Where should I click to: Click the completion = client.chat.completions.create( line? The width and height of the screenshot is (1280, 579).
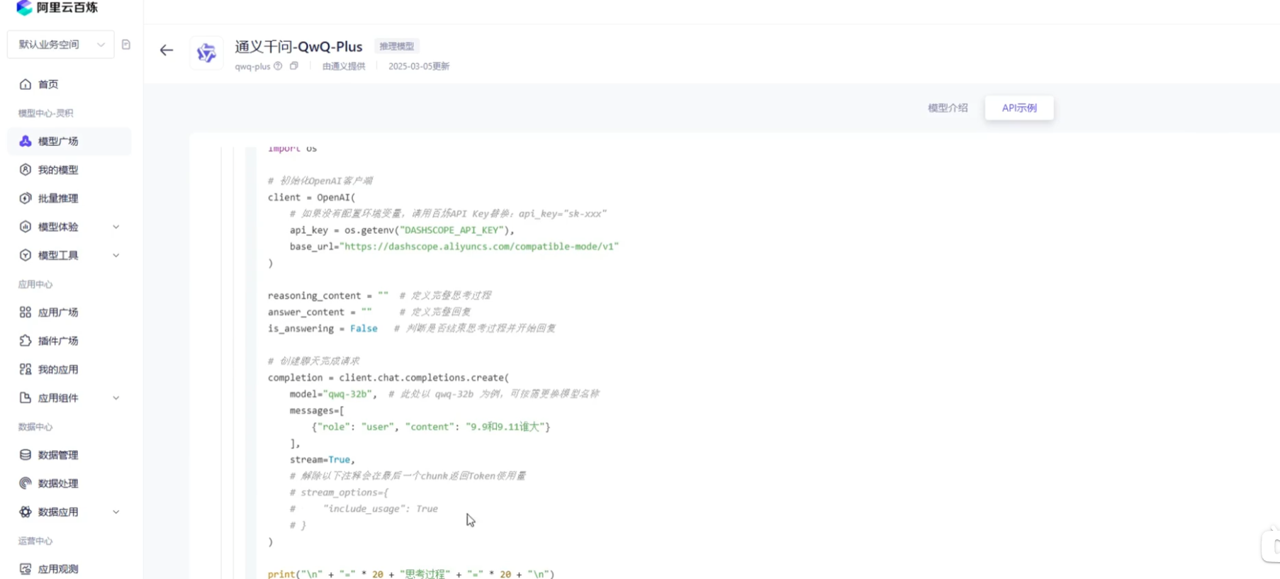[x=388, y=378]
